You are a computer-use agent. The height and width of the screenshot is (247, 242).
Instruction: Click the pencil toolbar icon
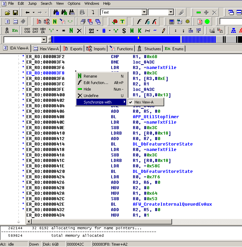[x=163, y=31]
